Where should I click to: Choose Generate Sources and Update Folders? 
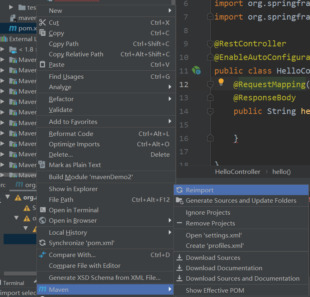pyautogui.click(x=241, y=201)
